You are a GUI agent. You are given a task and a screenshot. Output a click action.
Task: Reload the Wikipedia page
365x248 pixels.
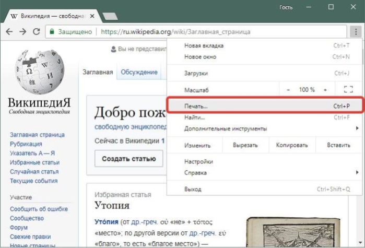pyautogui.click(x=37, y=31)
